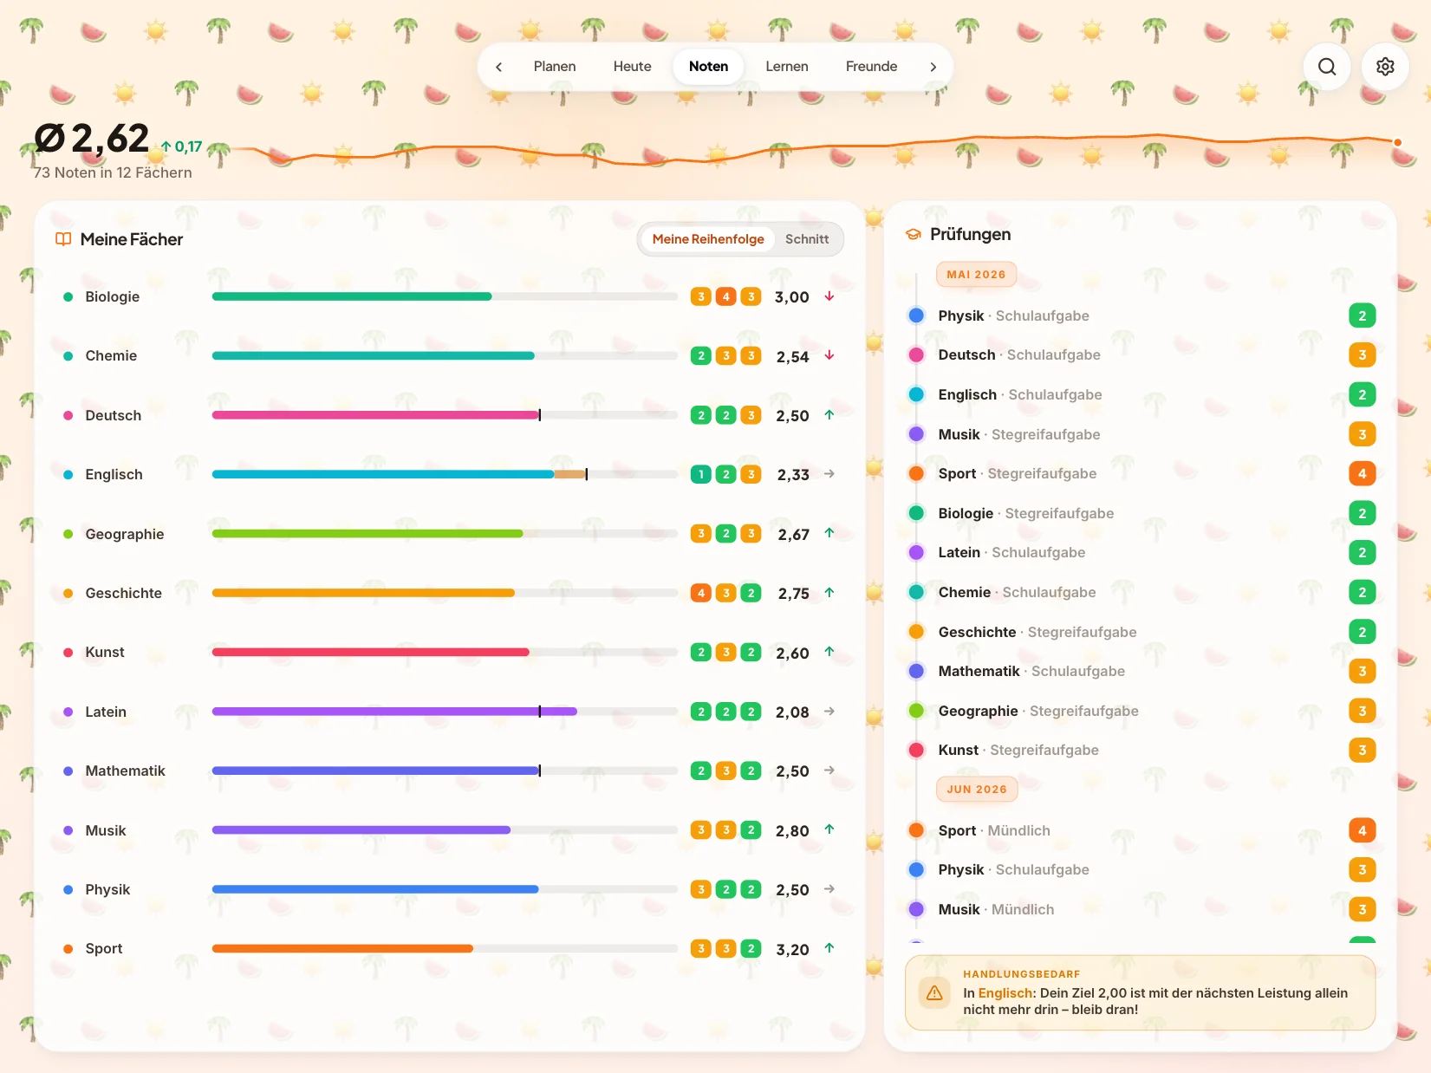Click the Kunst average 2,60
The width and height of the screenshot is (1431, 1073).
pyautogui.click(x=793, y=653)
